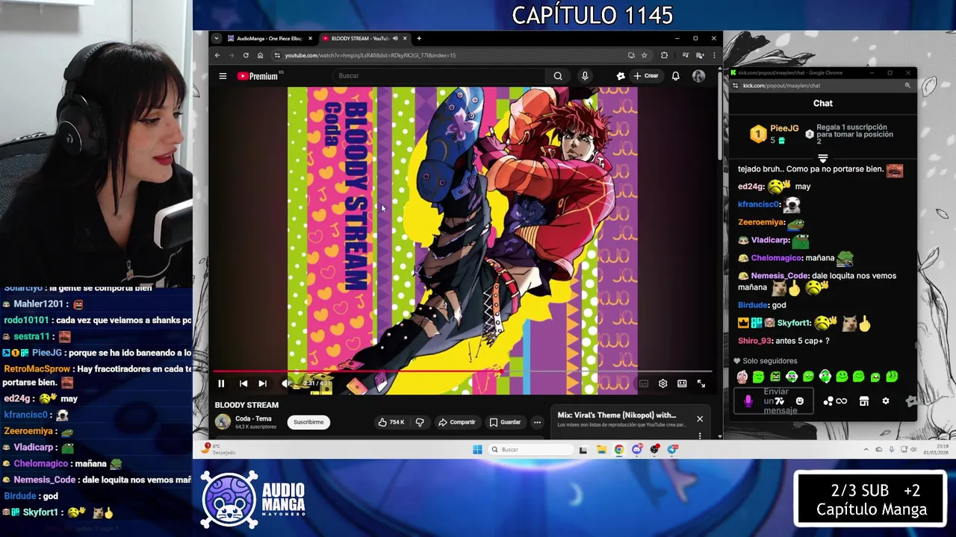Viewport: 956px width, 537px height.
Task: Start voice search with microphone icon
Action: point(585,76)
